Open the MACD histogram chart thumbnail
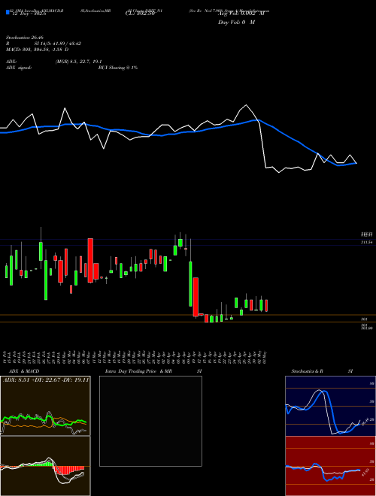 pos(45,466)
